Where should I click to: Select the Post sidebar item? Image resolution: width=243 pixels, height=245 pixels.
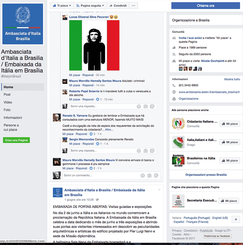pyautogui.click(x=7, y=95)
